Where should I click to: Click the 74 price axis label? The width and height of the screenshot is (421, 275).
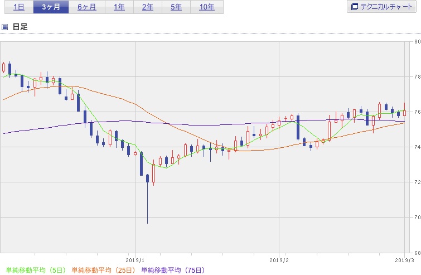tap(417, 147)
